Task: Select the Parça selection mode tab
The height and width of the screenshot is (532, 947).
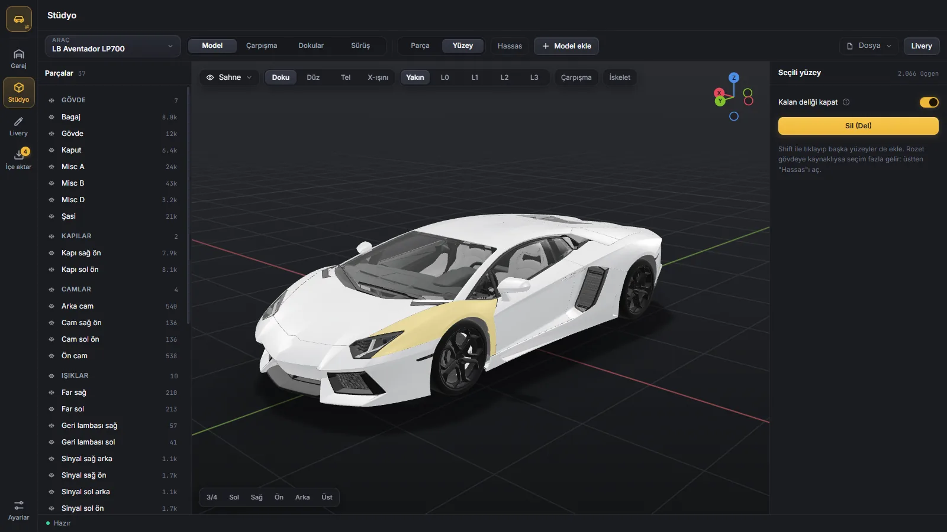Action: pos(420,46)
